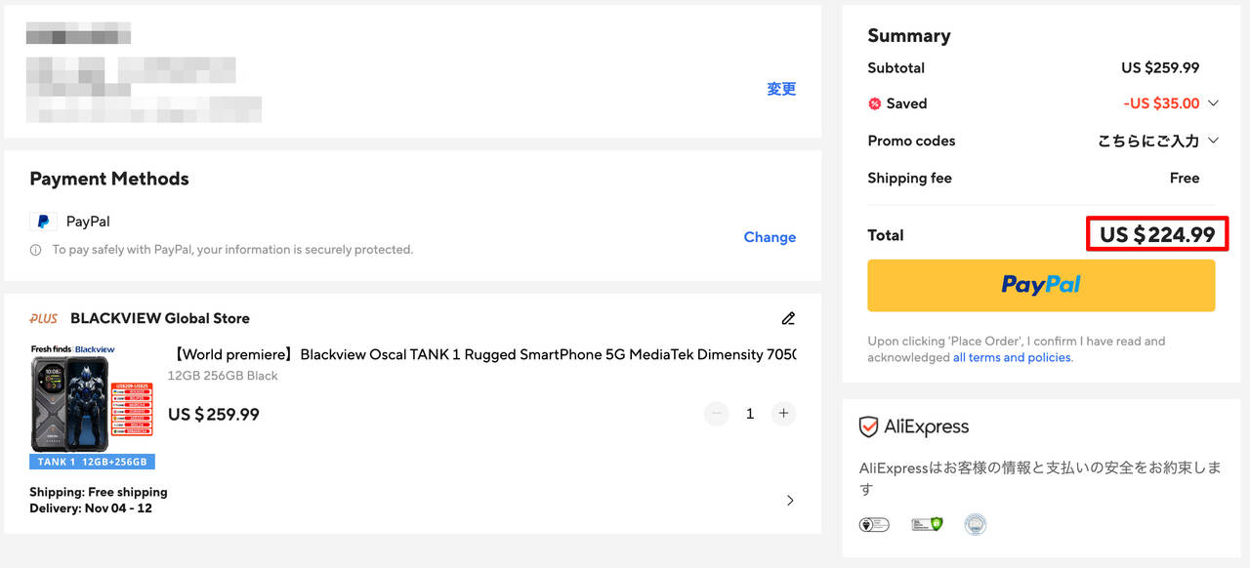Click the first security certification badge

(873, 524)
